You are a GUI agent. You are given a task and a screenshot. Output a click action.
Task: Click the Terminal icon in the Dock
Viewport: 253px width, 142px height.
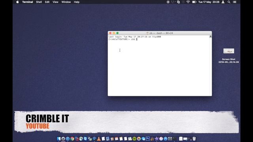pos(175,138)
